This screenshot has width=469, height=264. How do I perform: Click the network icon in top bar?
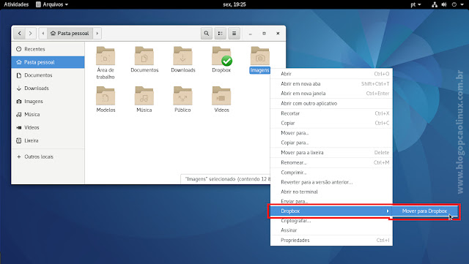click(x=435, y=4)
